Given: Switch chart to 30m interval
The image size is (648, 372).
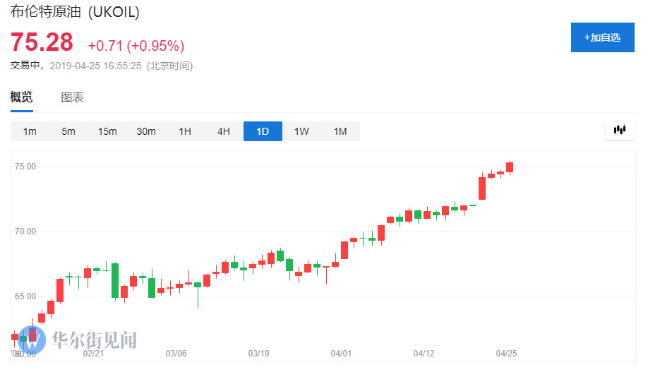Looking at the screenshot, I should pyautogui.click(x=146, y=131).
